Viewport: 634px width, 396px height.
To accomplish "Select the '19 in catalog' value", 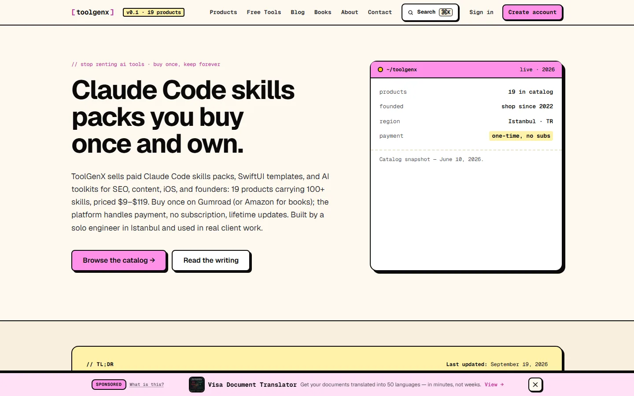I will coord(531,92).
